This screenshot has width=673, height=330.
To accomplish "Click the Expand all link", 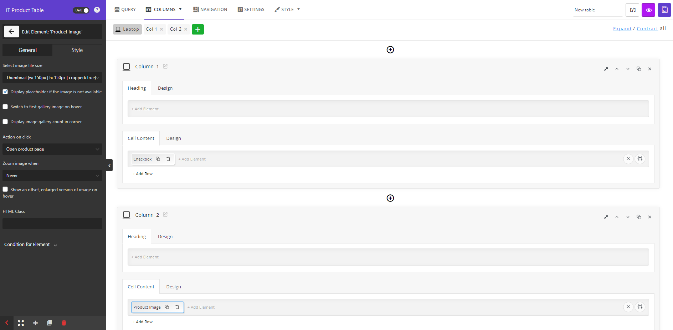I will pos(622,29).
